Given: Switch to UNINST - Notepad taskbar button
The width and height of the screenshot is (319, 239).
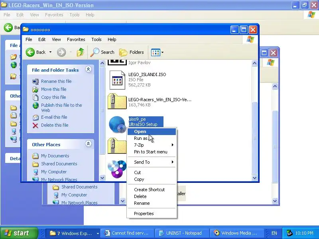Looking at the screenshot, I should 182,233.
